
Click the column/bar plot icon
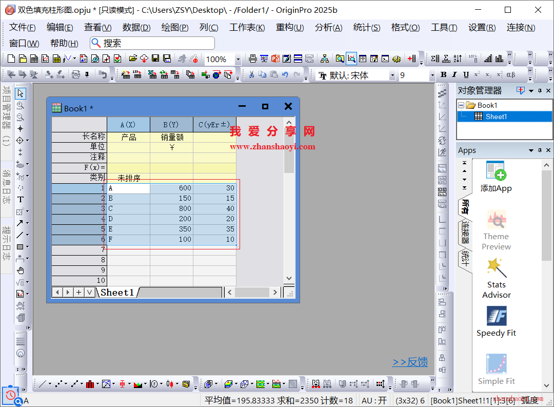(x=90, y=384)
